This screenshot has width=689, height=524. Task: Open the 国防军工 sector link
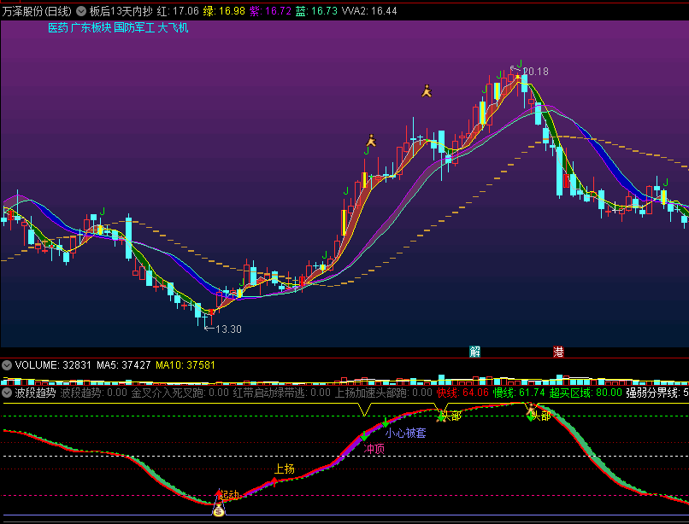(x=134, y=27)
